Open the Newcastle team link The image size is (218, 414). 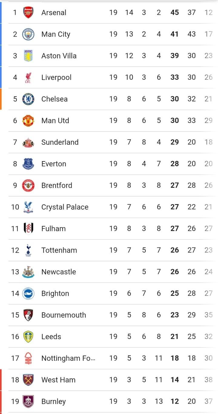(x=58, y=272)
